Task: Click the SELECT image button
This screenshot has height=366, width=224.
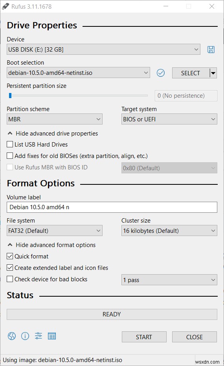Action: (x=191, y=73)
